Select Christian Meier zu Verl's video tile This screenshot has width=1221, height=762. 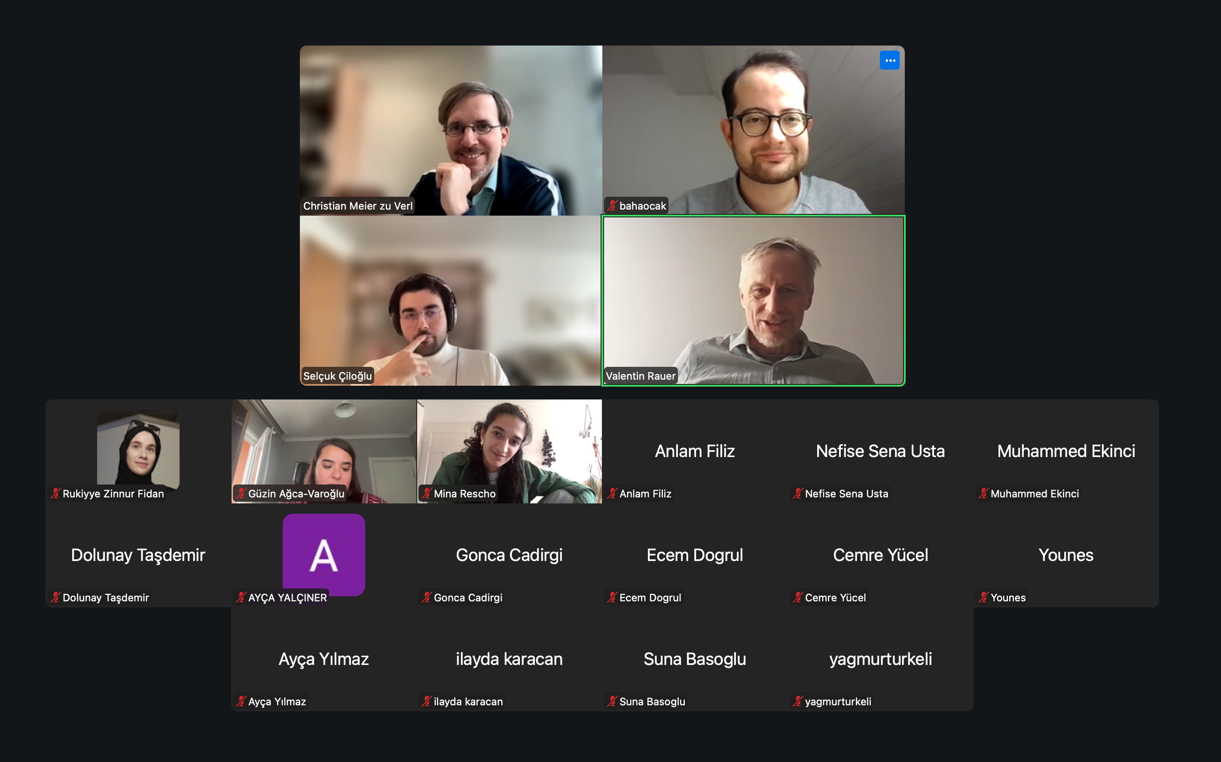point(451,131)
